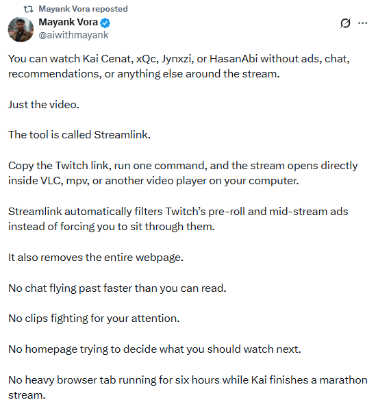This screenshot has height=411, width=378.
Task: Click the "No heavy browser tab" paragraph
Action: click(188, 388)
